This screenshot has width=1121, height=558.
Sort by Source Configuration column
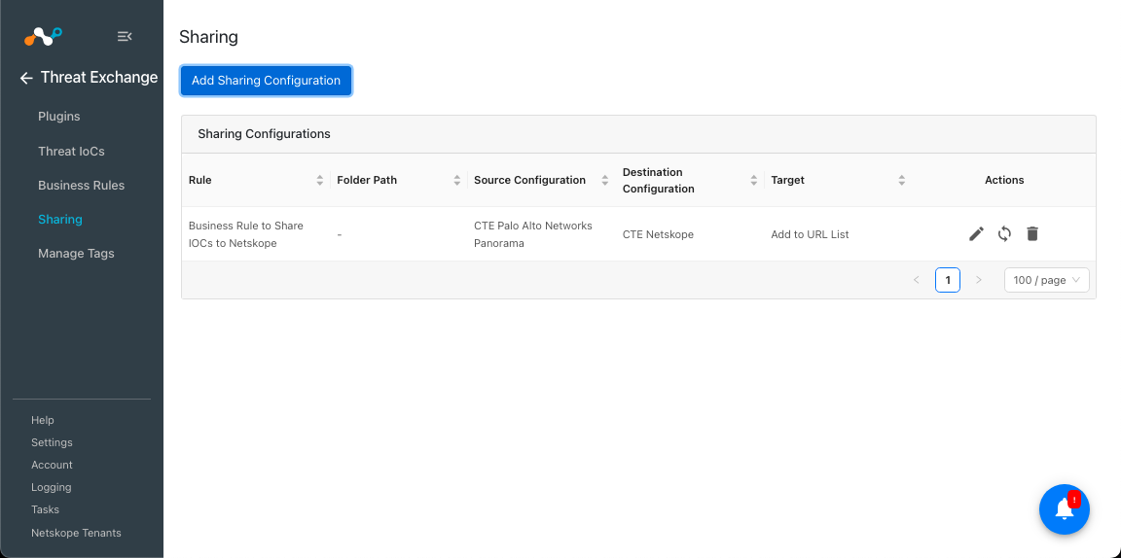point(605,180)
